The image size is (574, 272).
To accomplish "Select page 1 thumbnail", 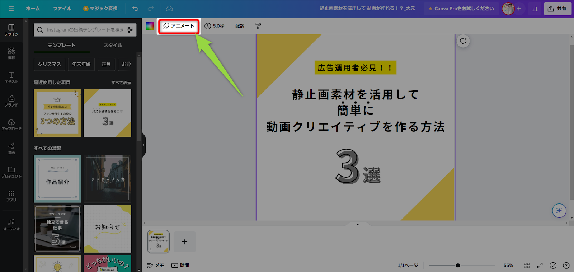I will pos(158,241).
